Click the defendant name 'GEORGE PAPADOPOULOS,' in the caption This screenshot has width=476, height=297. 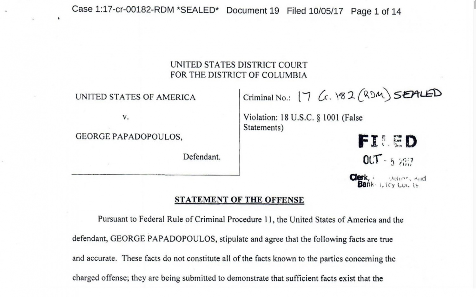(129, 137)
